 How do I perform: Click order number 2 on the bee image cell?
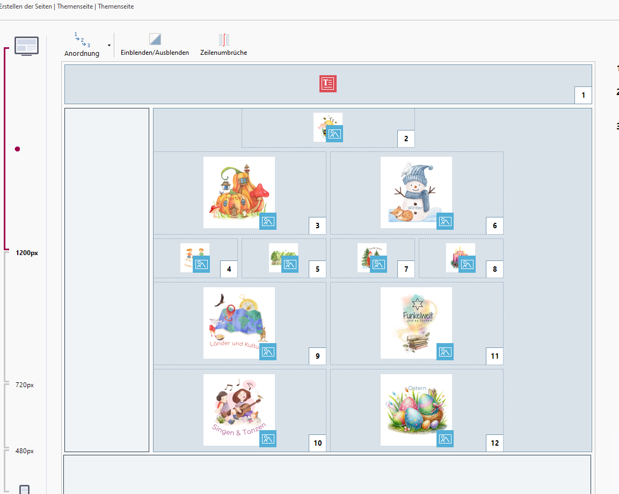pos(406,139)
